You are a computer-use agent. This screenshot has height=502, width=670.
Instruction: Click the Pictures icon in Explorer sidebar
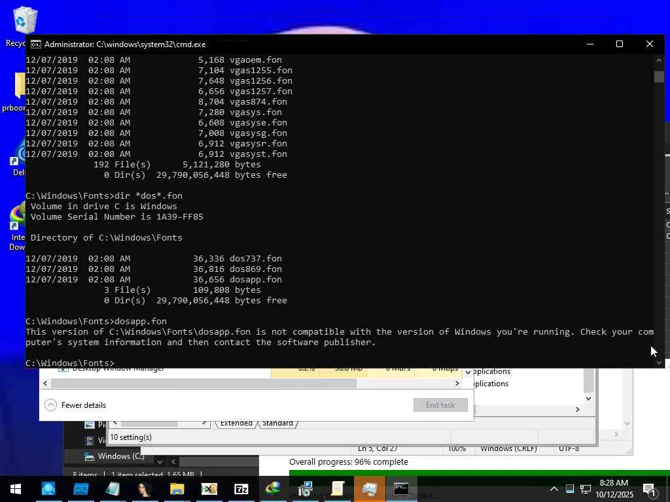tap(89, 424)
